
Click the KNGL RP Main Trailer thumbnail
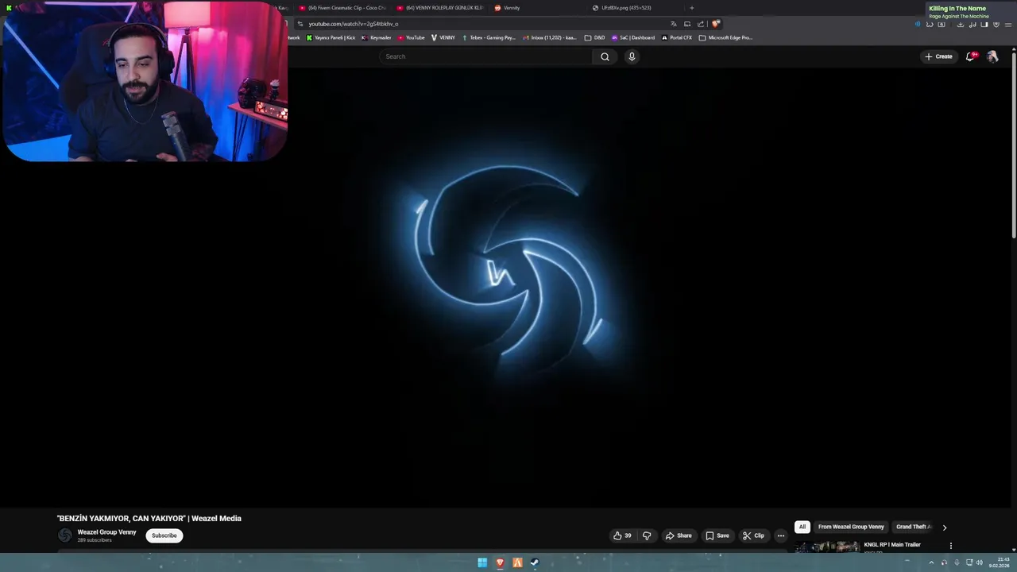(827, 547)
